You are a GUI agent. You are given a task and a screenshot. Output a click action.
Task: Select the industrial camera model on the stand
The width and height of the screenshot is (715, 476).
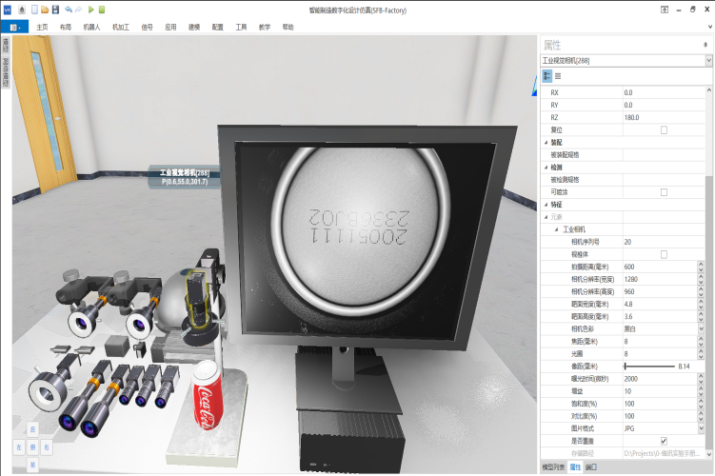tap(198, 299)
